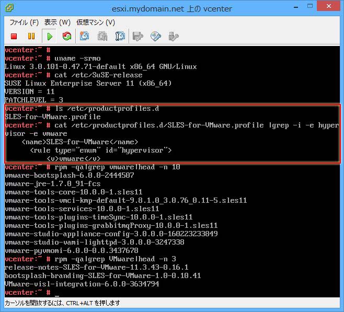Image resolution: width=344 pixels, height=312 pixels.
Task: Open the ファイル (F) menu
Action: click(x=24, y=22)
